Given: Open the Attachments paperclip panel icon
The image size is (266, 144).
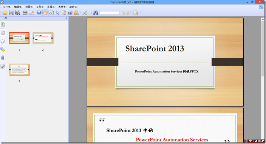Looking at the screenshot, I should [3, 58].
